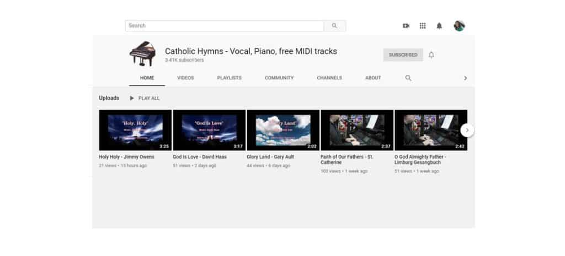Search within the channel using the magnifier icon
565x256 pixels.
pos(408,78)
